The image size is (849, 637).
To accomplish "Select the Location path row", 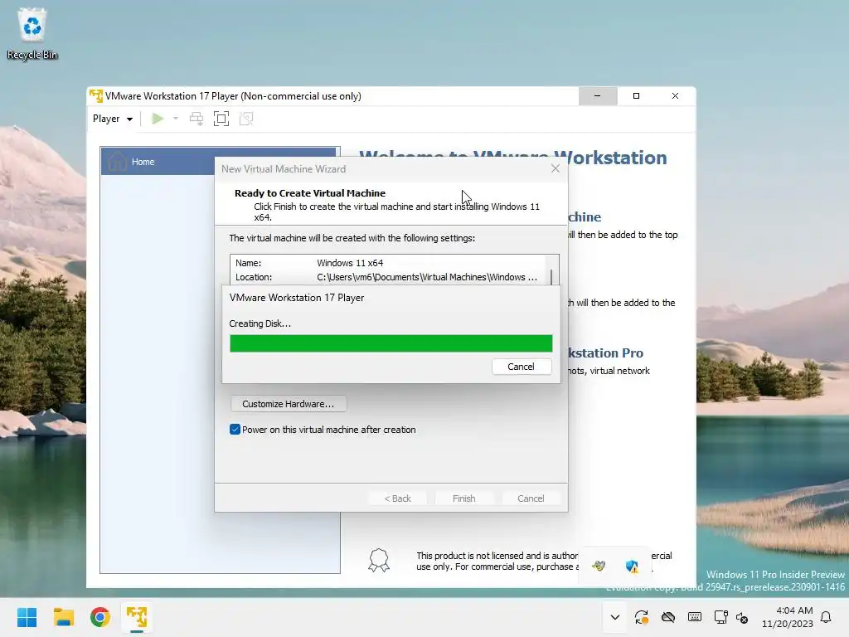I will [x=388, y=277].
